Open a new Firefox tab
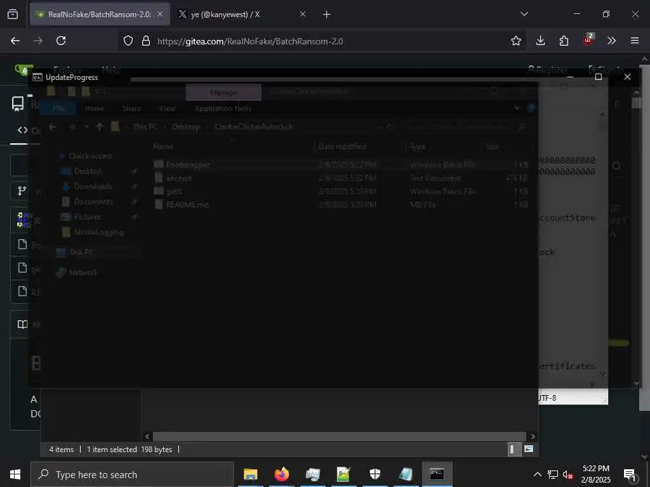Screen dimensions: 650x487 tap(327, 15)
